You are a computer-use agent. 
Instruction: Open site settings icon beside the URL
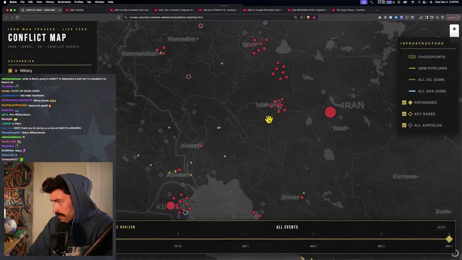click(x=126, y=17)
